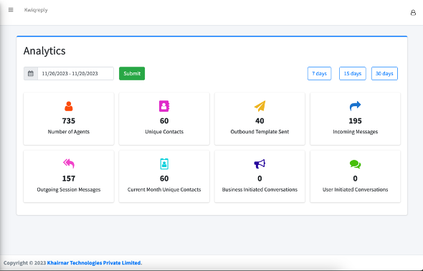Screen dimensions: 423x271
Task: Click the User Initiated Conversations label
Action: coord(355,189)
